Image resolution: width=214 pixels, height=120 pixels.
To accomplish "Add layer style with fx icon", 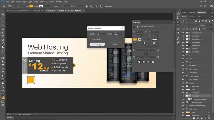I will coord(190,118).
